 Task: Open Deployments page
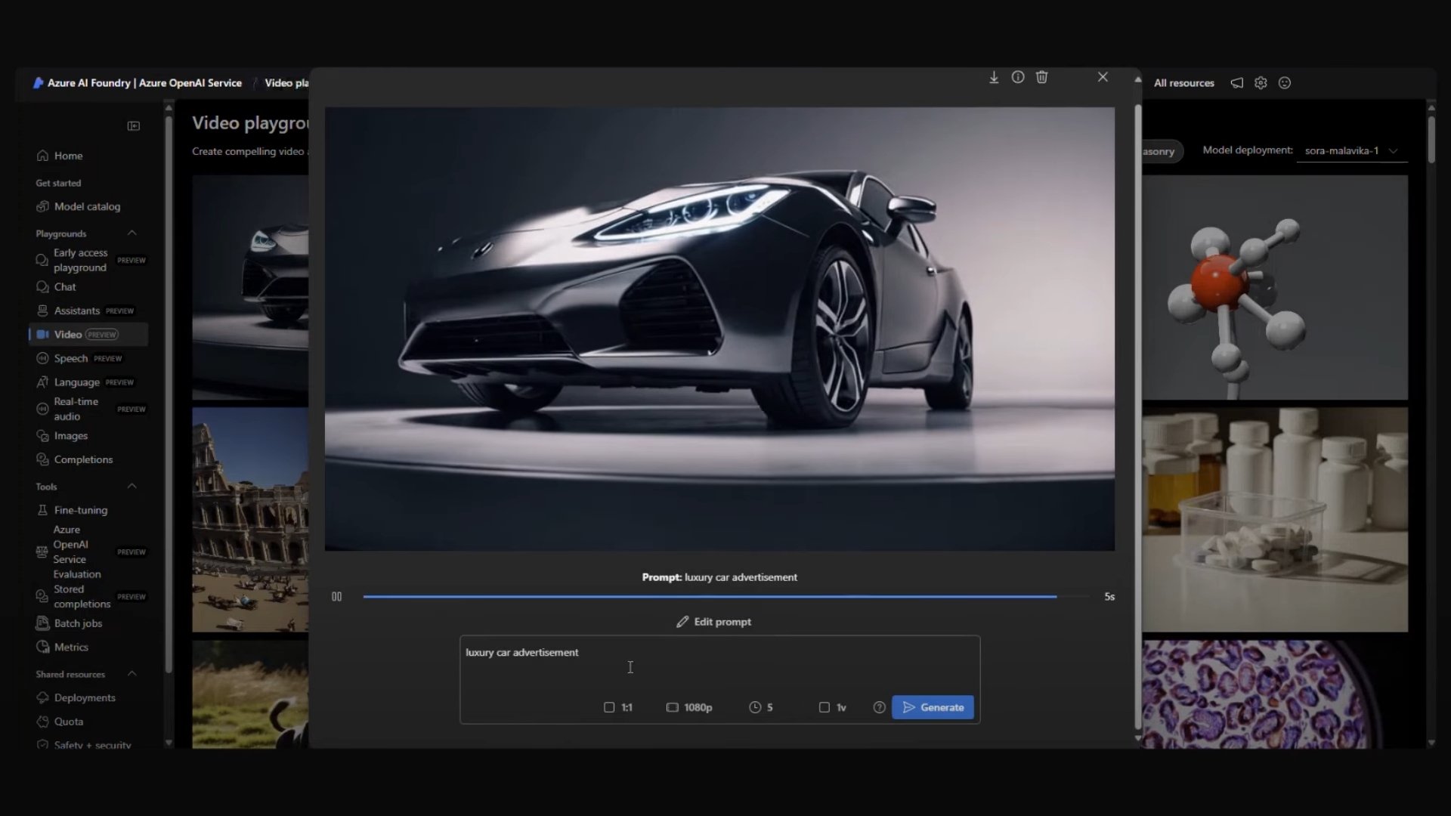point(76,697)
